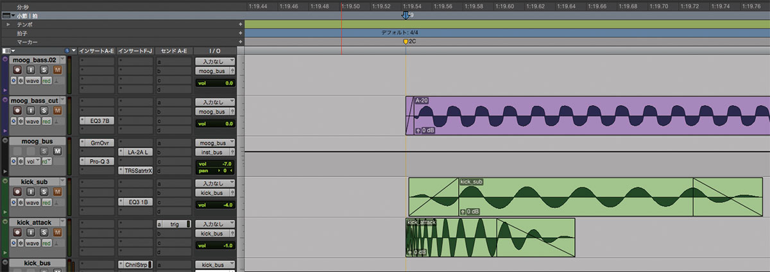Viewport: 770px width, 272px height.
Task: Record-enable the moog_bass.02 track
Action: 17,69
